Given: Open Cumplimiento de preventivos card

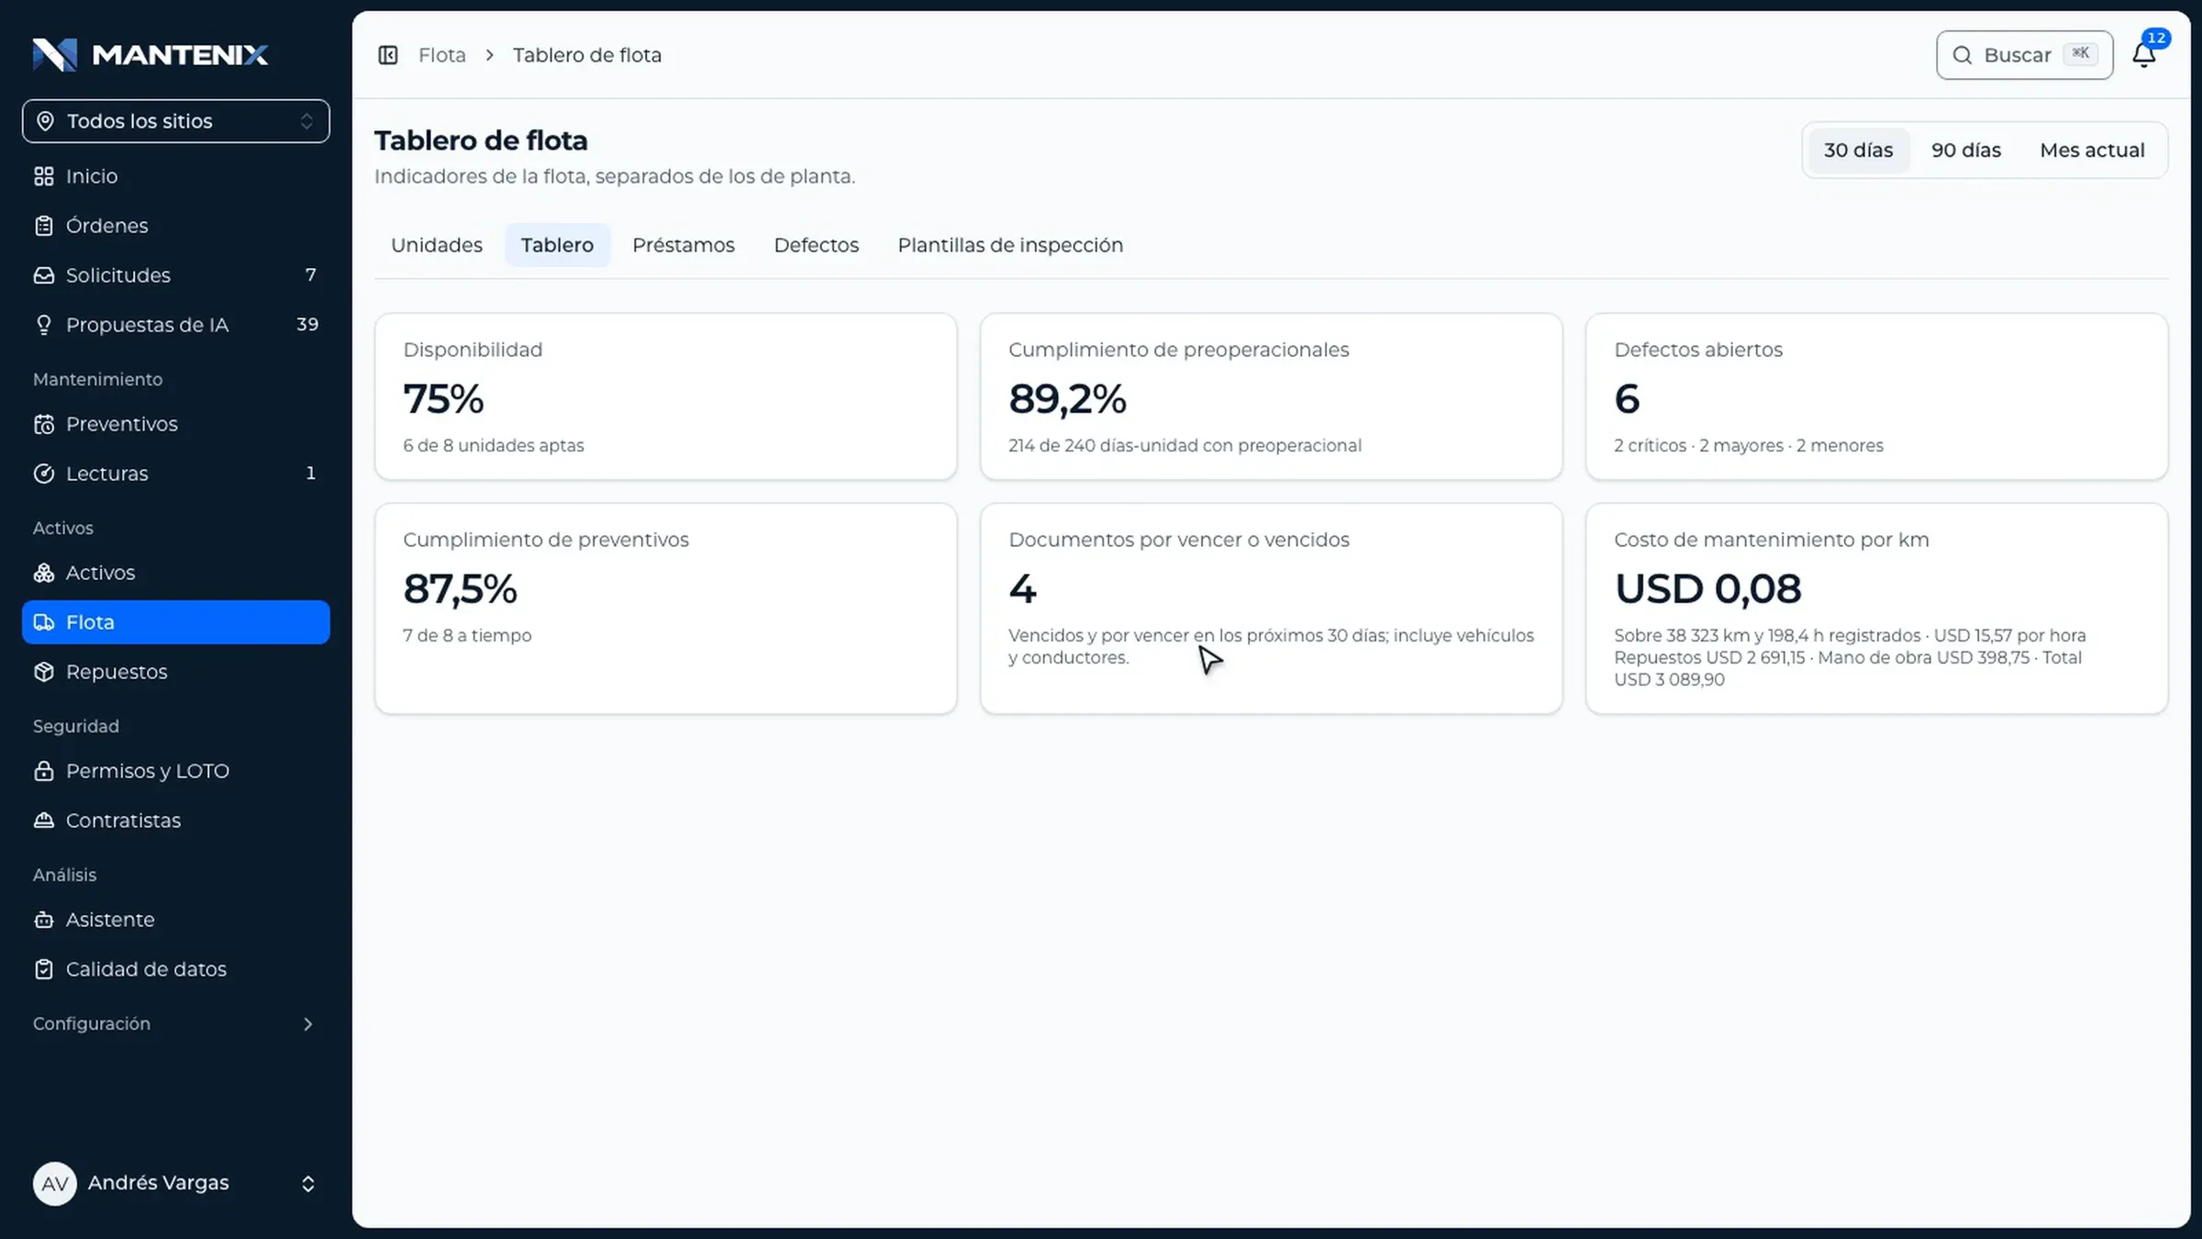Looking at the screenshot, I should [666, 608].
